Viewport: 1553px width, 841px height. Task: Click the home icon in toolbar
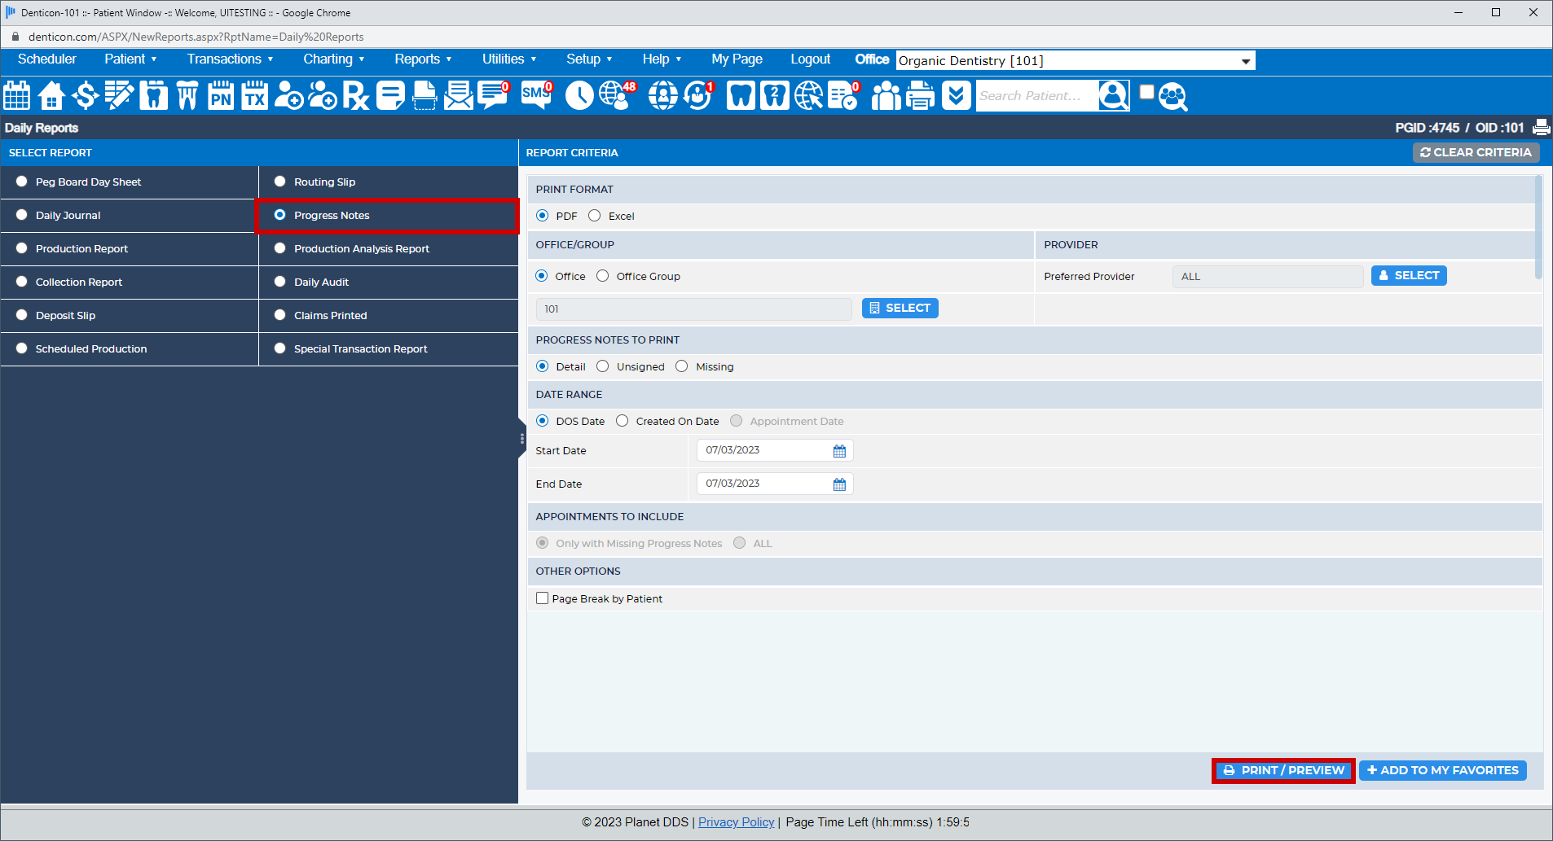tap(51, 96)
